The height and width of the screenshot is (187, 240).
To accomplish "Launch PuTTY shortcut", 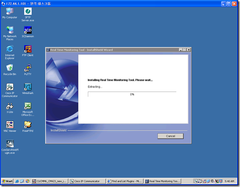I will pos(28,70).
